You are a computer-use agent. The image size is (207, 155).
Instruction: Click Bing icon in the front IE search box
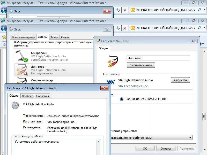[x=133, y=28]
